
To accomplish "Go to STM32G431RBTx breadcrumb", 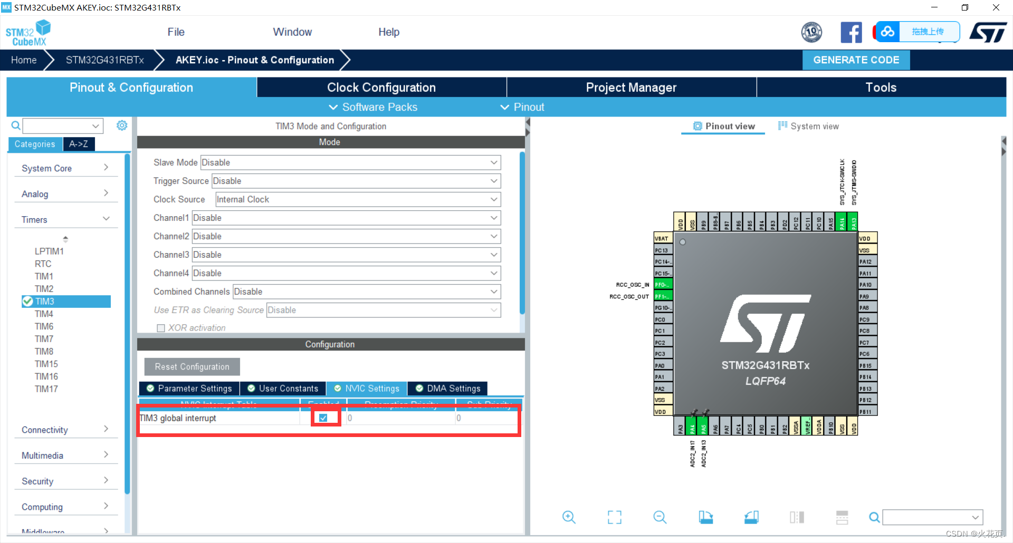I will 104,60.
